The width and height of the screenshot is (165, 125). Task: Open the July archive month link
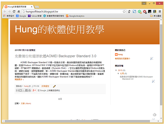[x=122, y=74]
